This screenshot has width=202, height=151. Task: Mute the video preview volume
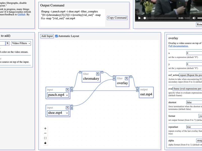pos(194,18)
